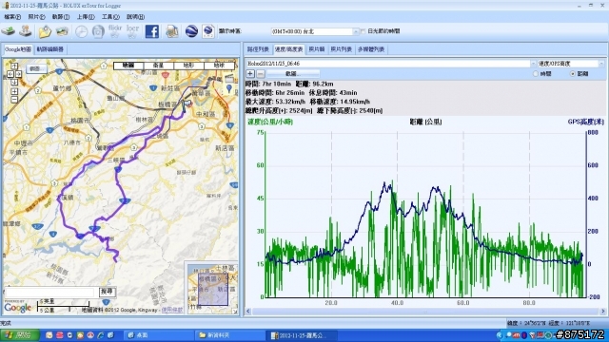Click the Google logo on the map

click(17, 308)
